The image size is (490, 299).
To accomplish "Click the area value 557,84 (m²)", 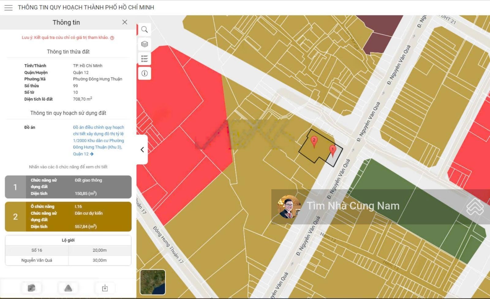I will click(86, 227).
